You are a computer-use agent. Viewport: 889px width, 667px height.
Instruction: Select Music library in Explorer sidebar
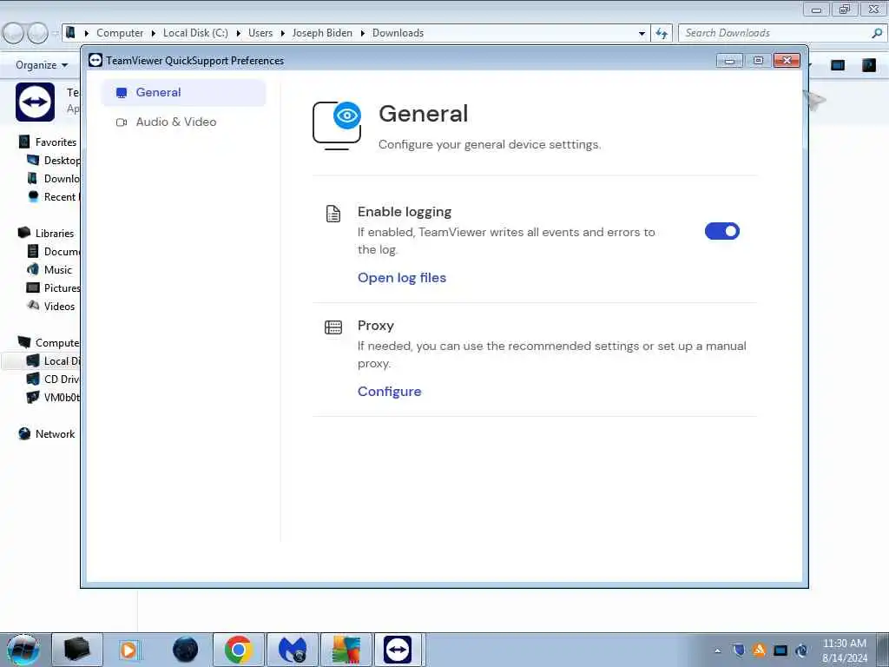(58, 270)
